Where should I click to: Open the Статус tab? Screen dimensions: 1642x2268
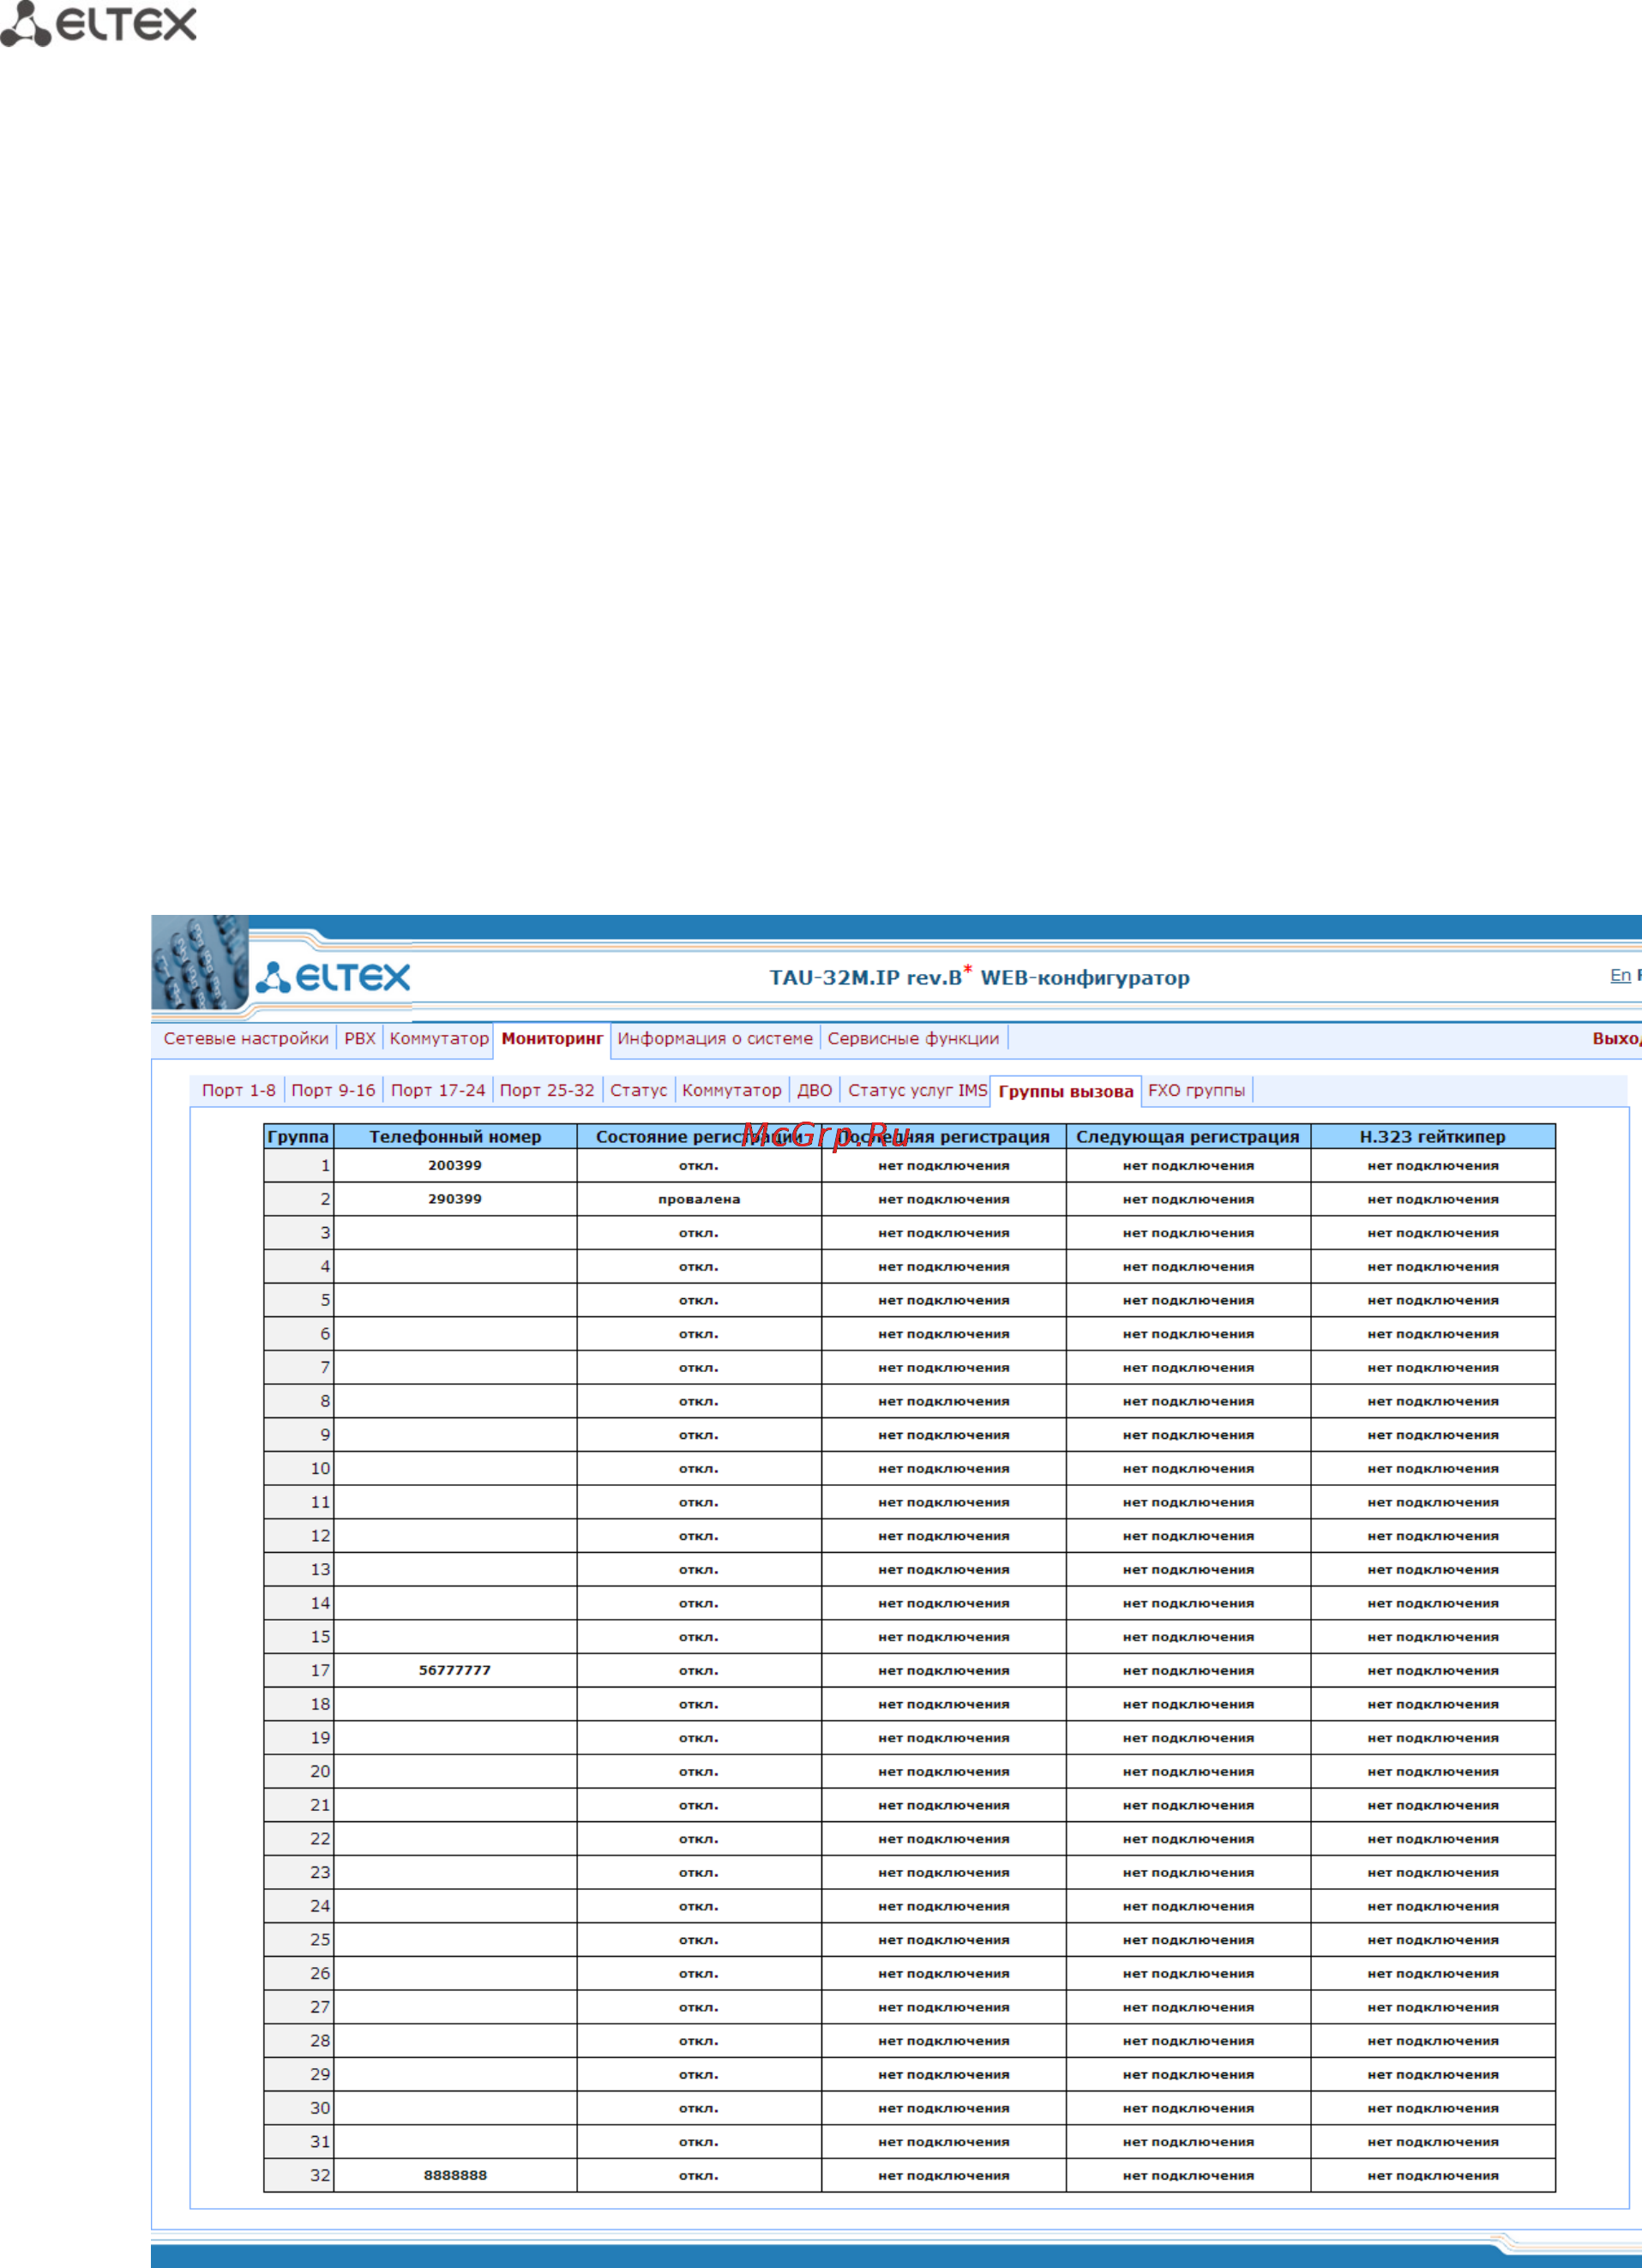639,1090
